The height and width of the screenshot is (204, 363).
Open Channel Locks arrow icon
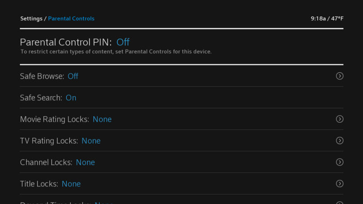point(339,162)
